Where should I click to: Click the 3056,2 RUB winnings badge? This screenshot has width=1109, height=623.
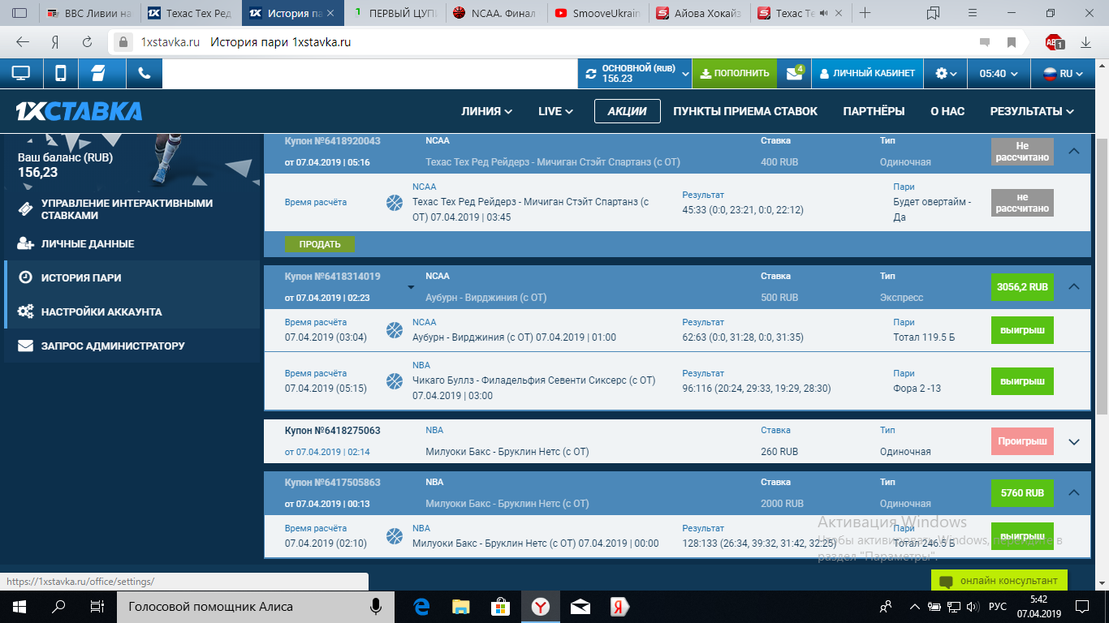(1022, 287)
